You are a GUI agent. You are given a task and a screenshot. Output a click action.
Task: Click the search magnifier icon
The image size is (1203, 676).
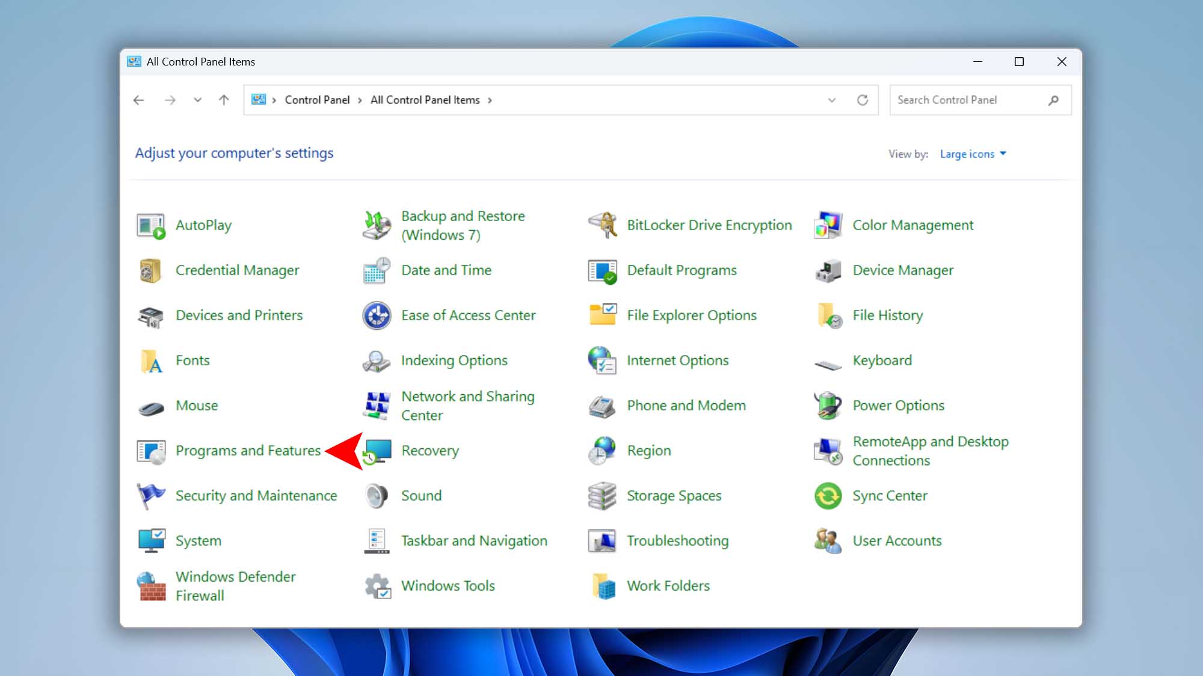1053,100
